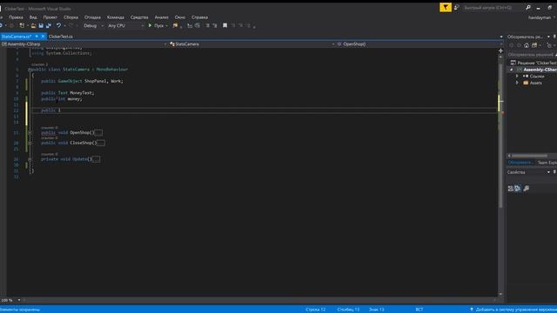Image resolution: width=557 pixels, height=313 pixels.
Task: Select the Решение 'ClickerTest' solution row
Action: [x=533, y=63]
